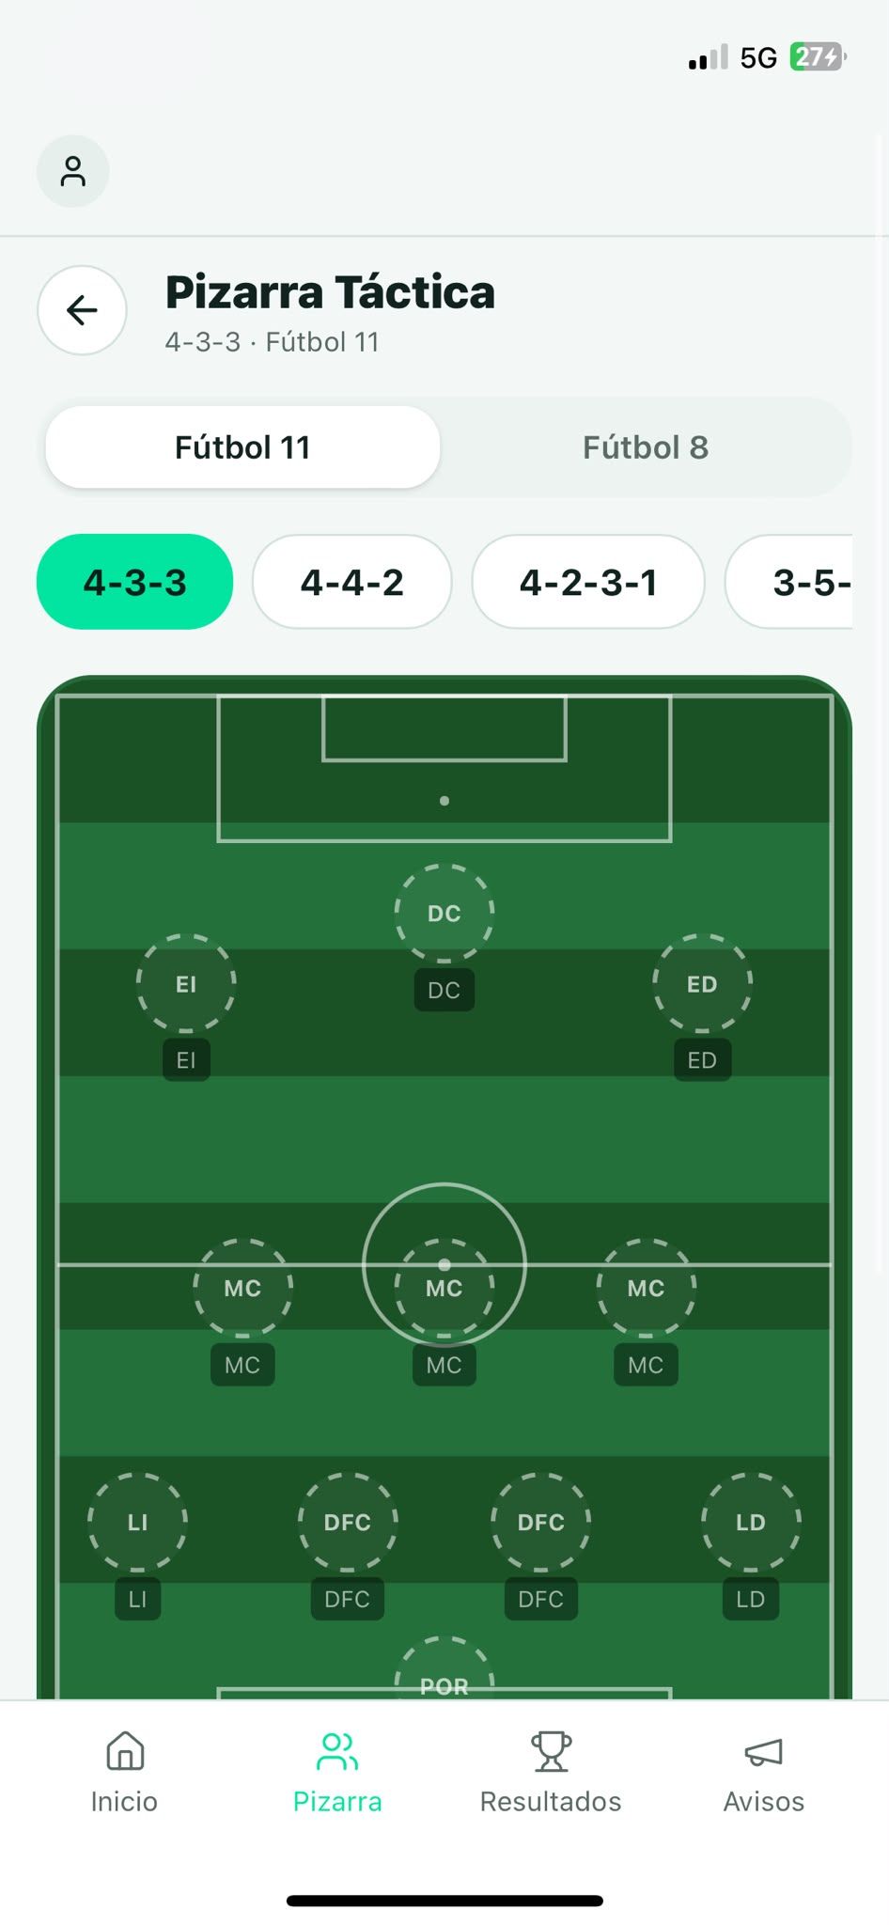Screen dimensions: 889x1925
Task: Tap the ED right winger slot
Action: (x=702, y=984)
